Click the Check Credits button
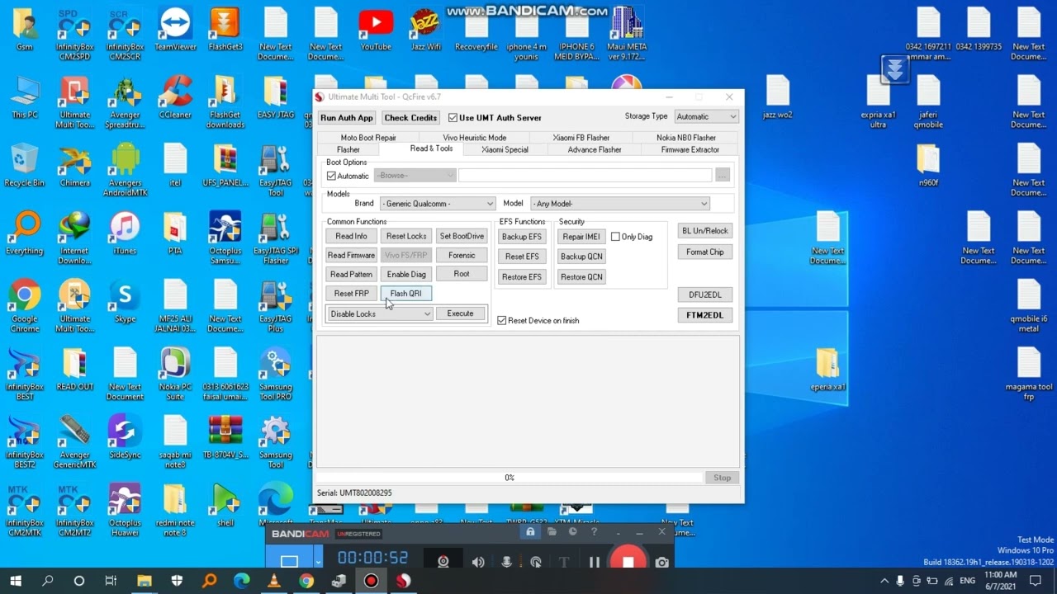The width and height of the screenshot is (1057, 594). pos(410,118)
